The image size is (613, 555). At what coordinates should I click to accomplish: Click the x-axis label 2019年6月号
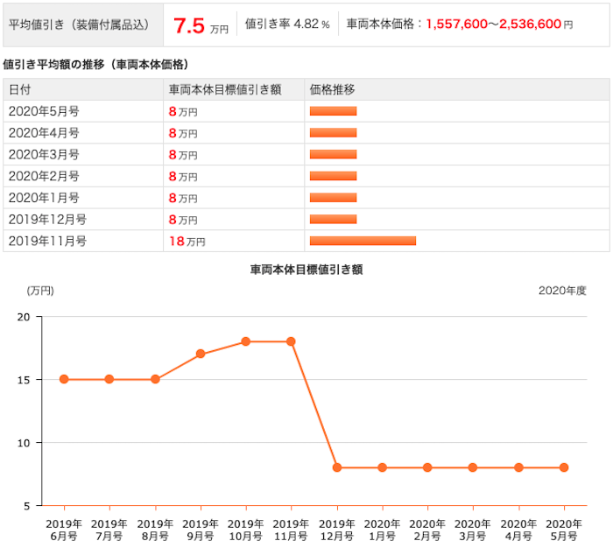pos(64,530)
